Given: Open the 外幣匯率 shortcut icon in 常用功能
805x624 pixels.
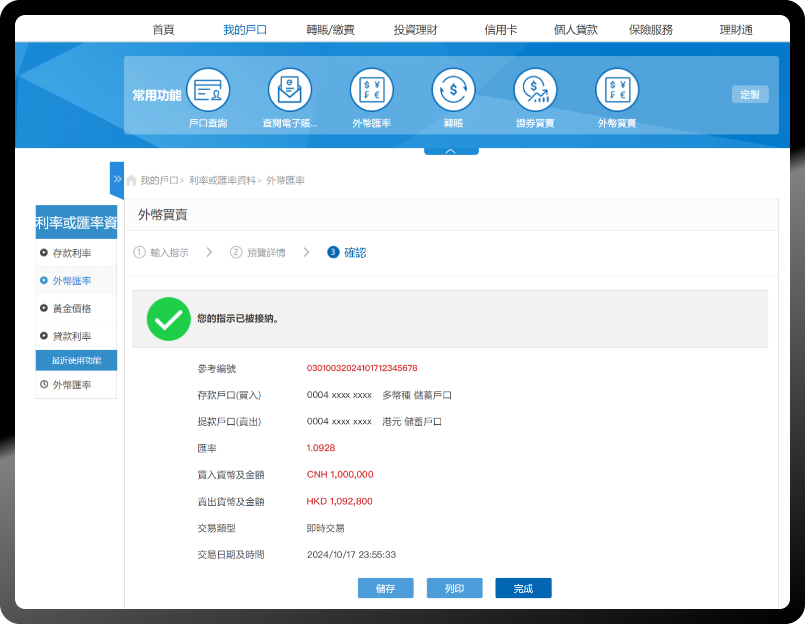Looking at the screenshot, I should (372, 90).
